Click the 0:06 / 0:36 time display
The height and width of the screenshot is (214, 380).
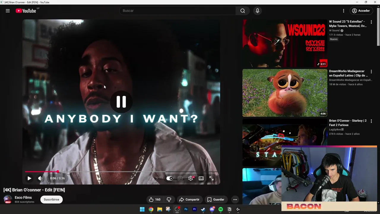coord(57,178)
